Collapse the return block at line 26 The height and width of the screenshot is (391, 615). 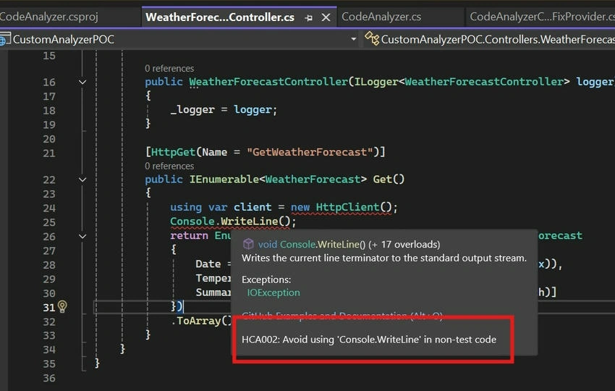coord(82,236)
